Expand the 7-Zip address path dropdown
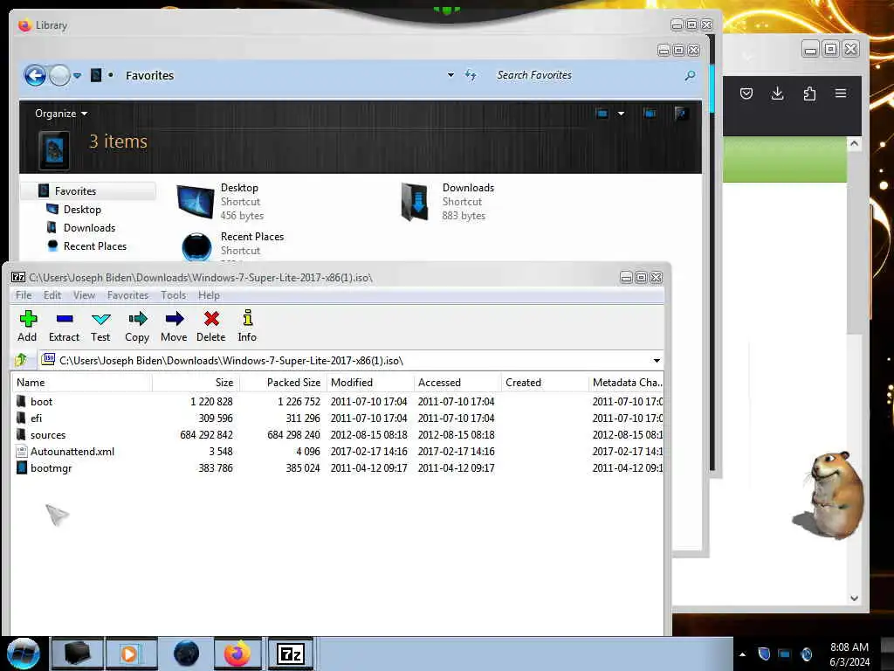The image size is (894, 671). click(657, 361)
